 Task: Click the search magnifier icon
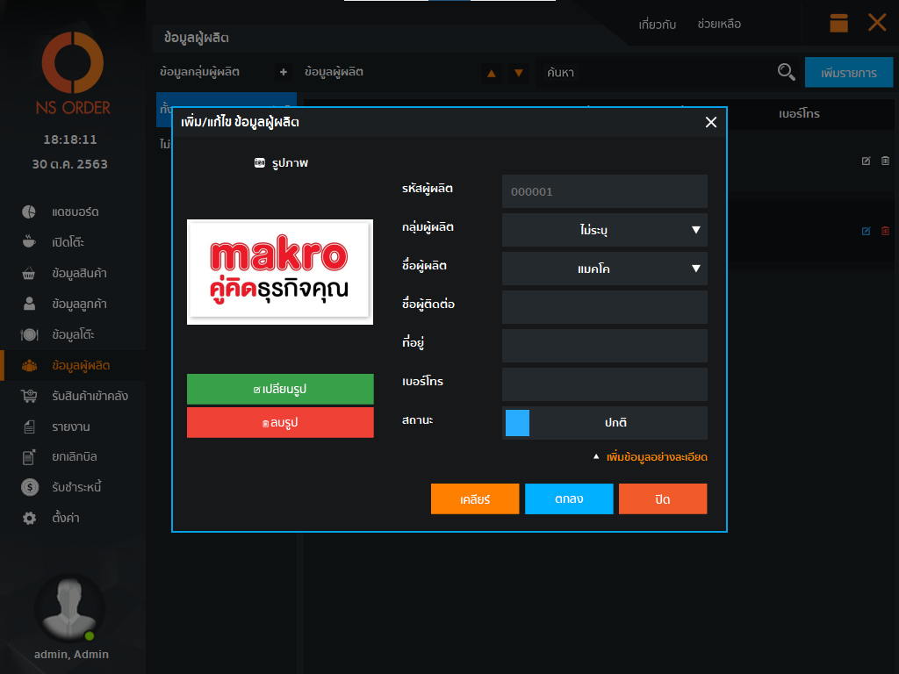coord(786,72)
